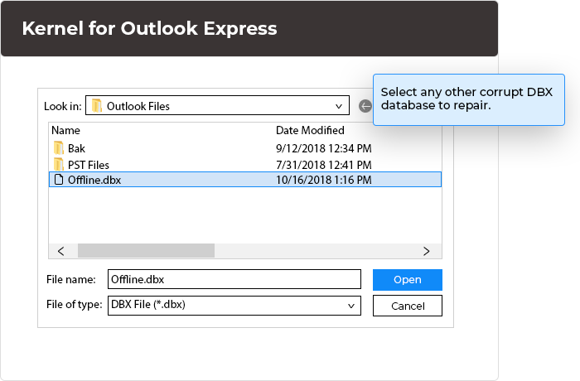This screenshot has width=580, height=381.
Task: Select the PST Files folder name
Action: (88, 164)
